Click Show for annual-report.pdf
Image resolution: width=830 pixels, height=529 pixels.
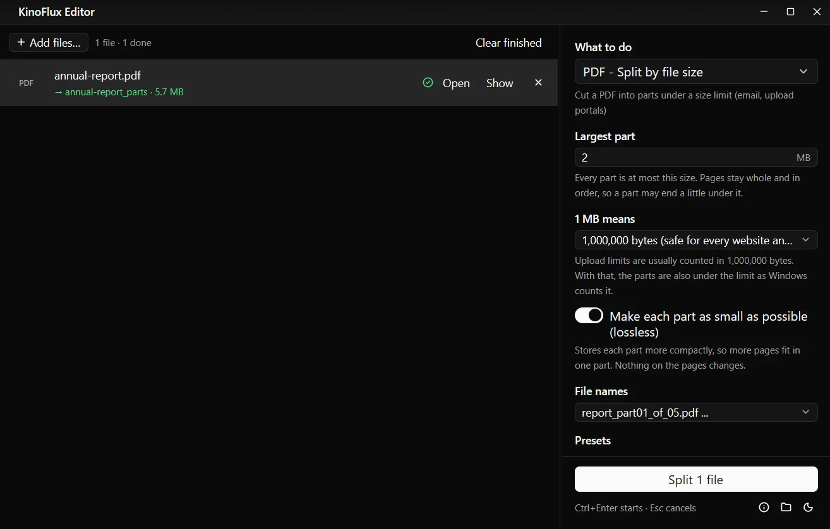click(x=500, y=83)
